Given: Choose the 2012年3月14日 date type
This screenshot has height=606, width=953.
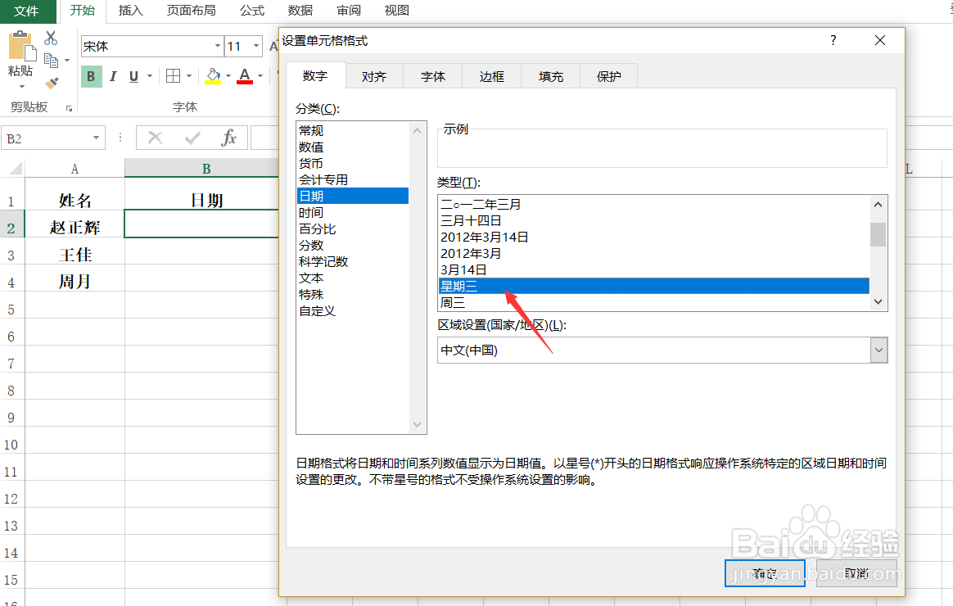Looking at the screenshot, I should (x=654, y=237).
